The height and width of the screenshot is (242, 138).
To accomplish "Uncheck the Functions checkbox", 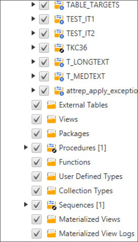I will coord(37,162).
